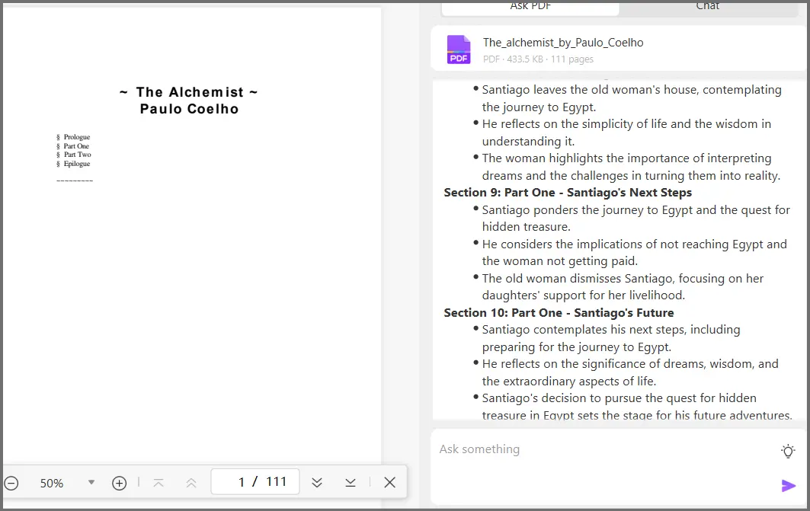Viewport: 810px width, 511px height.
Task: Jump to the first page icon
Action: coord(158,482)
